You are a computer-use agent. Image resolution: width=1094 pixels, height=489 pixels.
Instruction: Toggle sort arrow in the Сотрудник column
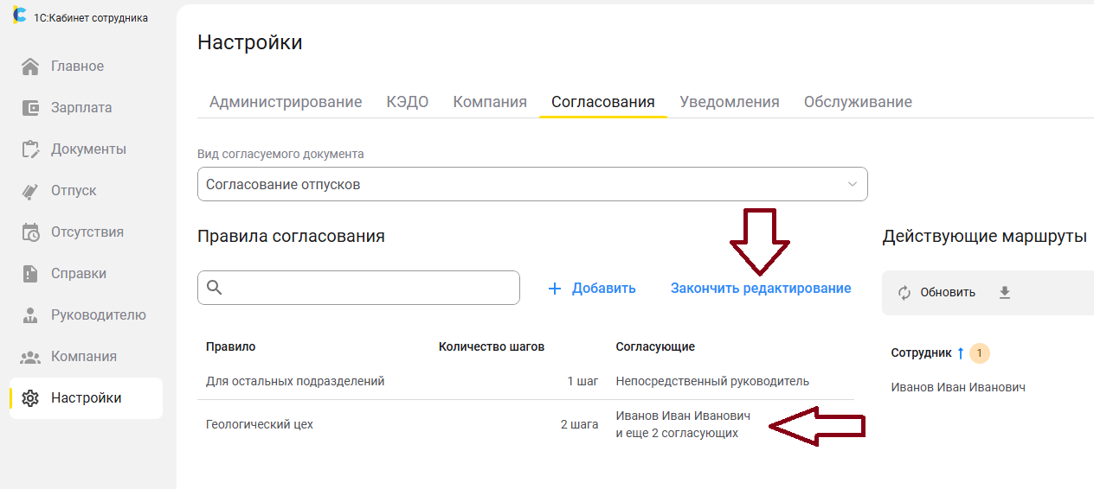pos(960,352)
